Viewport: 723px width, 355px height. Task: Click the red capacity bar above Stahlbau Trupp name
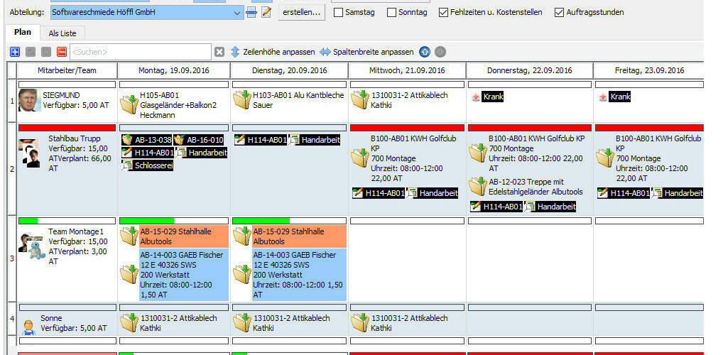[x=67, y=128]
